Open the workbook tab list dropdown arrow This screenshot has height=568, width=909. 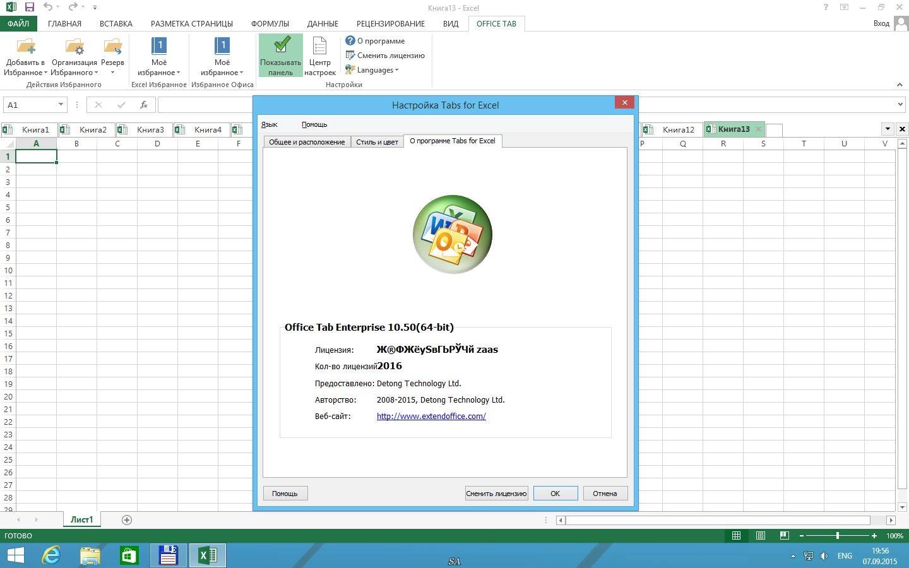click(x=888, y=129)
